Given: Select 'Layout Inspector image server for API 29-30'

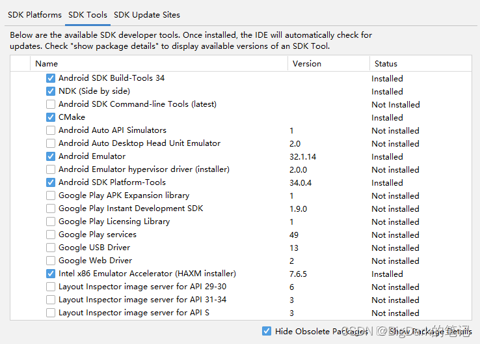Looking at the screenshot, I should coord(142,287).
